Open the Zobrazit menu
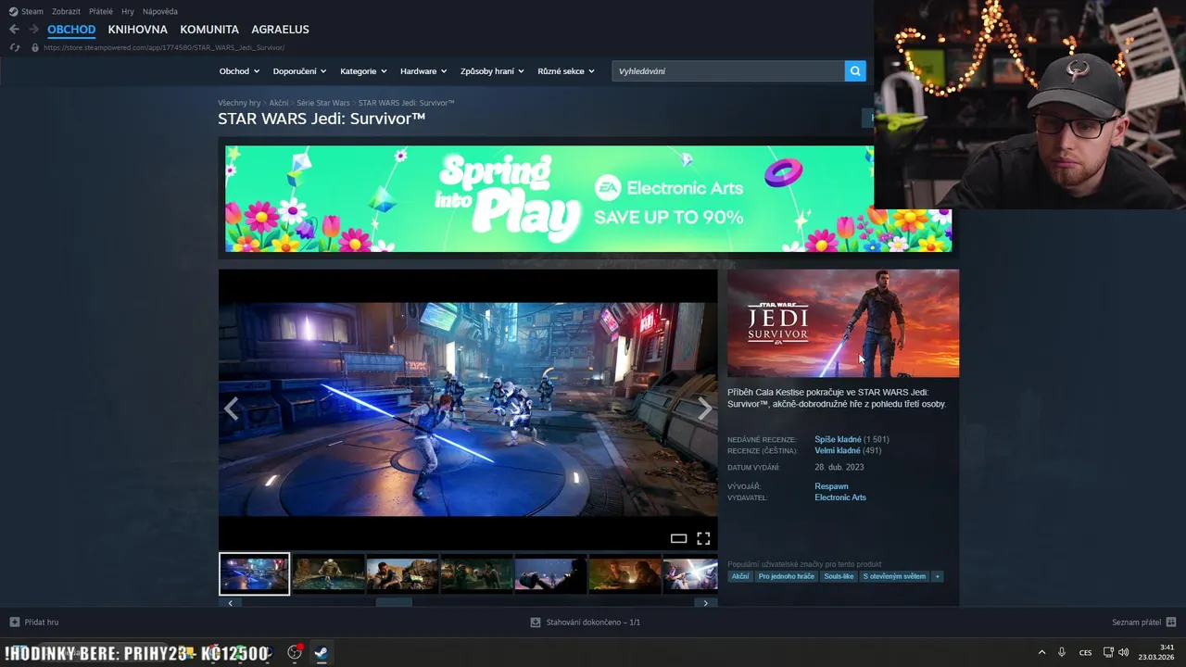Viewport: 1186px width, 667px height. (x=66, y=11)
